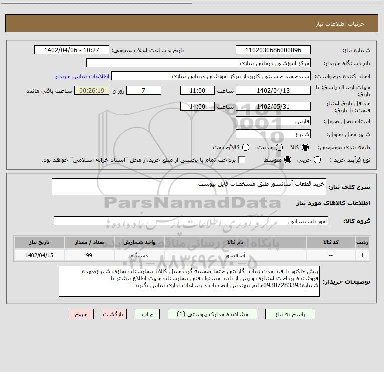Open the اطلاعات تماس خریدار link
Viewport: 384px width, 372px height.
(x=82, y=76)
